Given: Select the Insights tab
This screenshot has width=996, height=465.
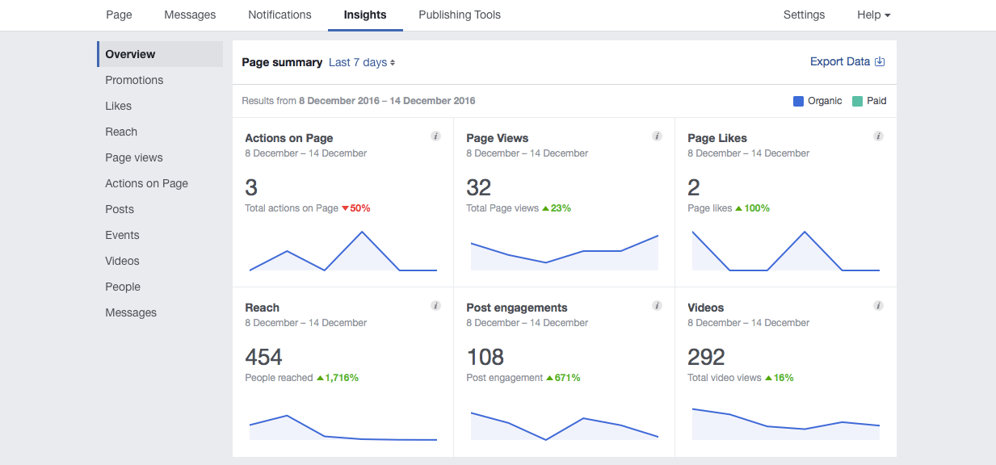Looking at the screenshot, I should tap(365, 15).
